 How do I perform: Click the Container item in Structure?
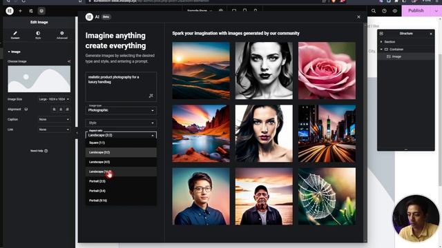[x=406, y=49]
